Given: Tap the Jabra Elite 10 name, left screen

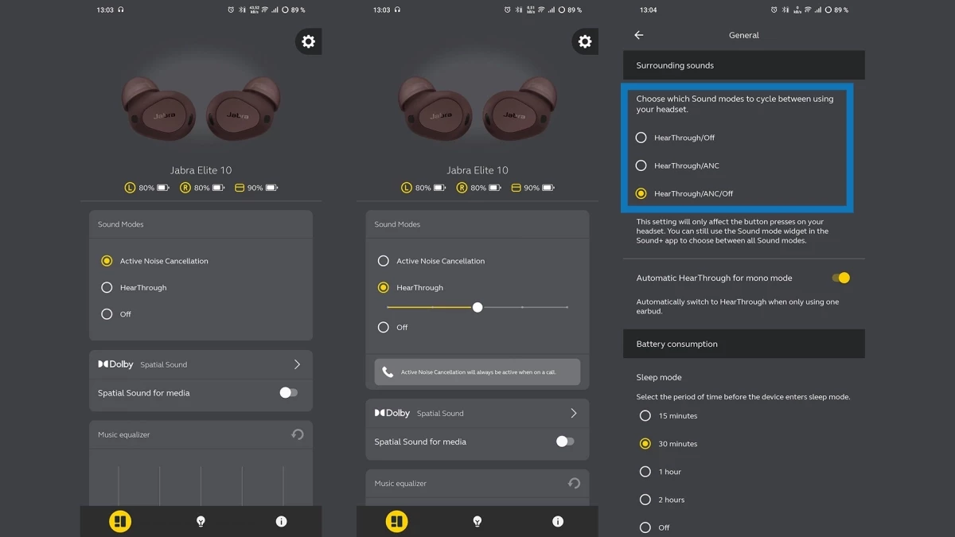Looking at the screenshot, I should click(201, 170).
